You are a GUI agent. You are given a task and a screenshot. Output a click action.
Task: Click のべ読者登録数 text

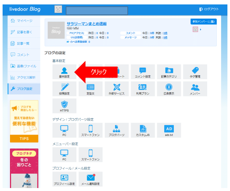point(79,42)
